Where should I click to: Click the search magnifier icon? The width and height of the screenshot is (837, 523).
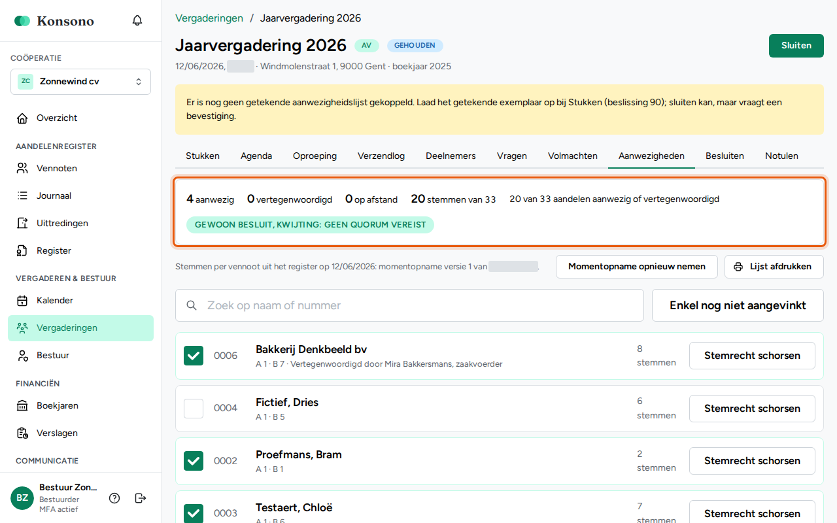(192, 305)
